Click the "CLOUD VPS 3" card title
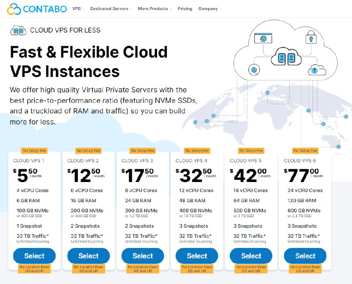 [137, 160]
